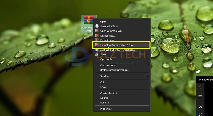Open Virus protection shield in Windows Security
Screen dimensions: 213x116
point(200,114)
